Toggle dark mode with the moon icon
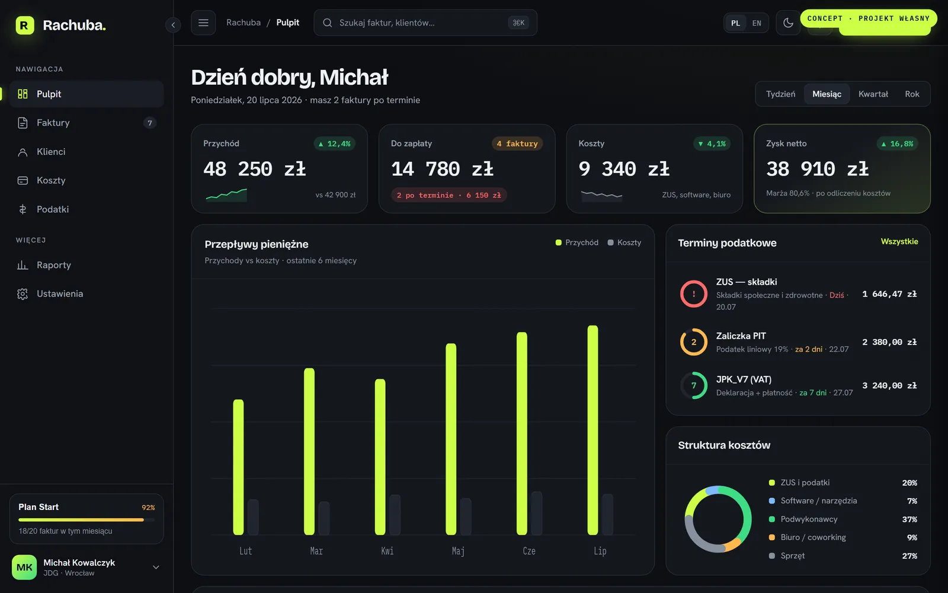The image size is (948, 593). click(788, 23)
